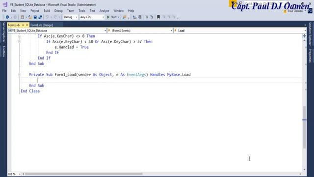Go to the previous bookmark icon
Image resolution: width=314 pixels, height=177 pixels.
(x=164, y=17)
